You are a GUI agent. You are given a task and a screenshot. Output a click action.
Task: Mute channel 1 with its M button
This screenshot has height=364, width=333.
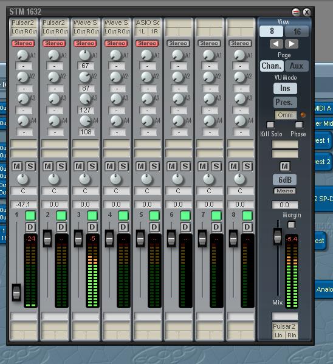pos(17,167)
